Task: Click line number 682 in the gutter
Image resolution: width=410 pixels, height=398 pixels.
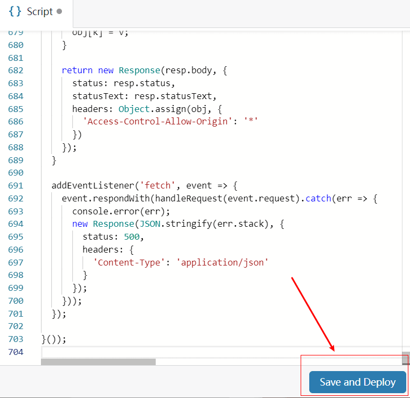Action: click(x=16, y=70)
